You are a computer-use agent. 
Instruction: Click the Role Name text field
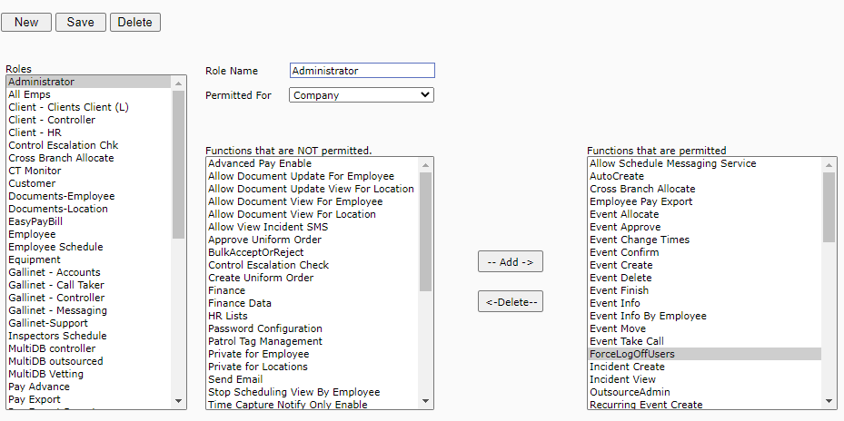(362, 71)
